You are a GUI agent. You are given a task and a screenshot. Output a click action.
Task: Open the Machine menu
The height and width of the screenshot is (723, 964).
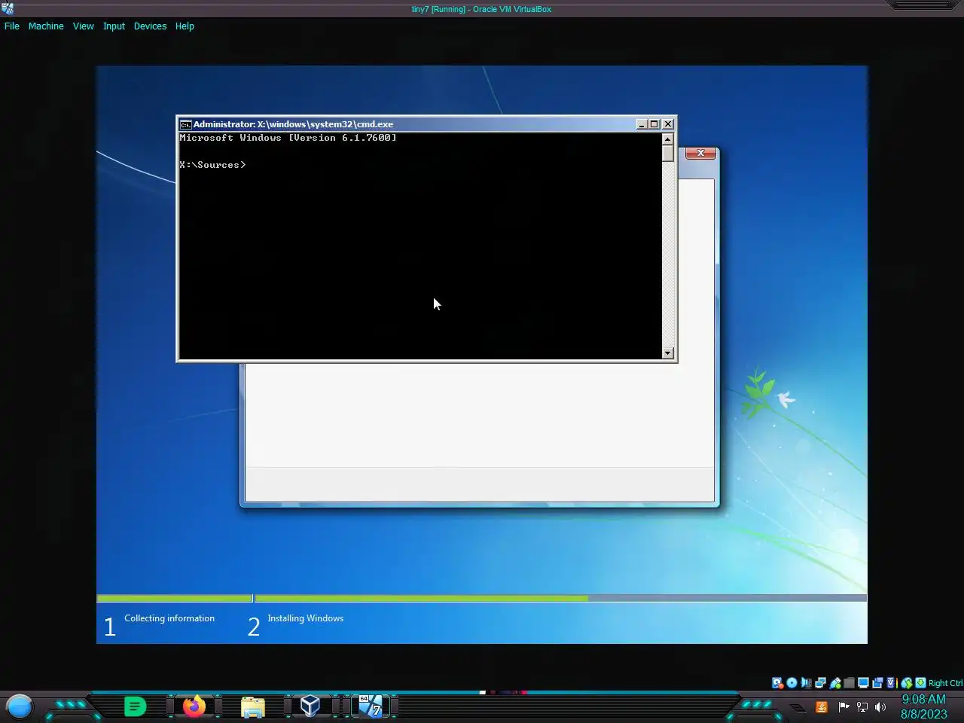click(x=46, y=26)
